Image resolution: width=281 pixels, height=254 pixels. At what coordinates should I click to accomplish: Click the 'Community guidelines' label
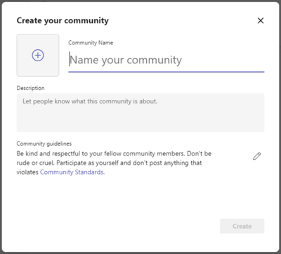44,144
